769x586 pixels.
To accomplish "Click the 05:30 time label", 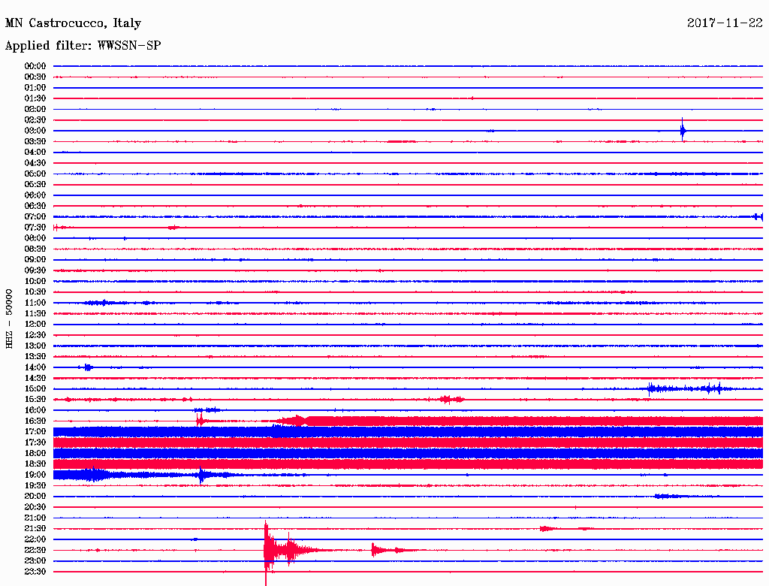I will [35, 185].
